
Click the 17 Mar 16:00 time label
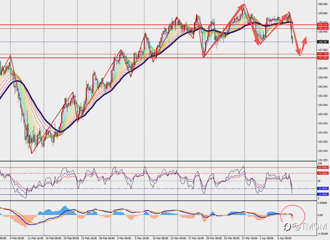tap(196, 238)
